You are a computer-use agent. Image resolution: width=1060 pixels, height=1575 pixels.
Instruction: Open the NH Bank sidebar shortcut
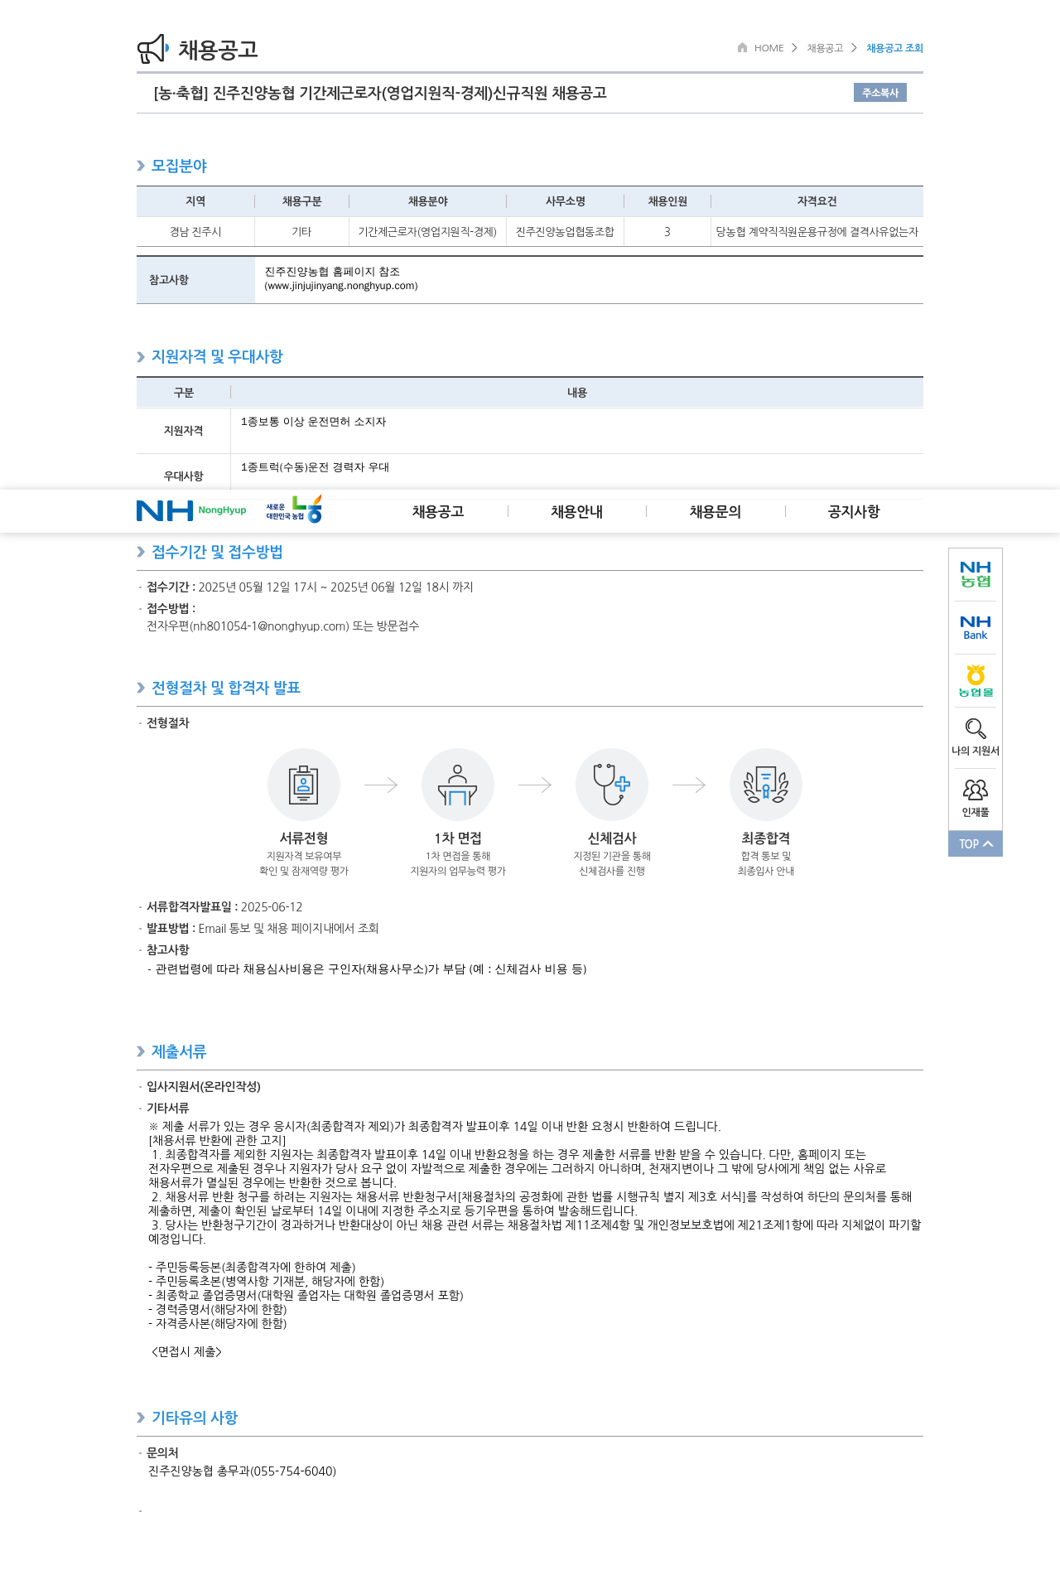pos(976,628)
